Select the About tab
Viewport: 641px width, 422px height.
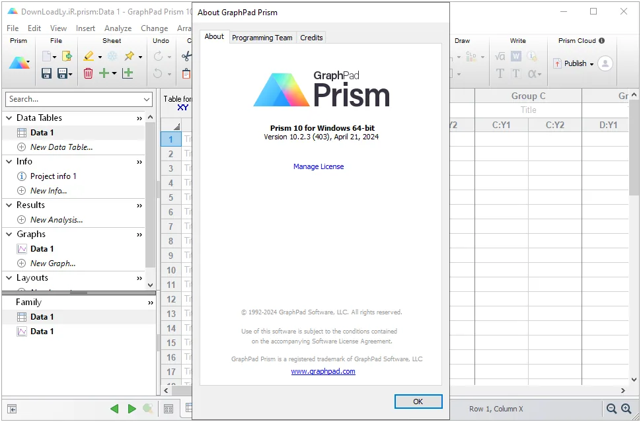[214, 36]
